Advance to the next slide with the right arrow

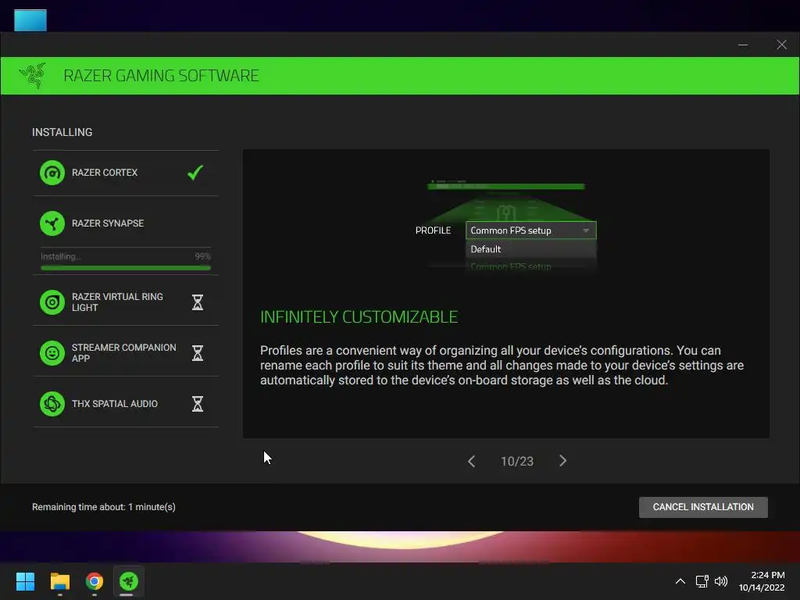tap(562, 461)
